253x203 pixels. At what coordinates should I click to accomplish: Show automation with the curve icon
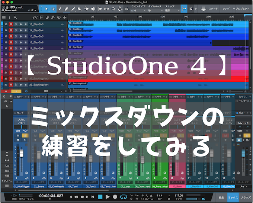(35, 17)
